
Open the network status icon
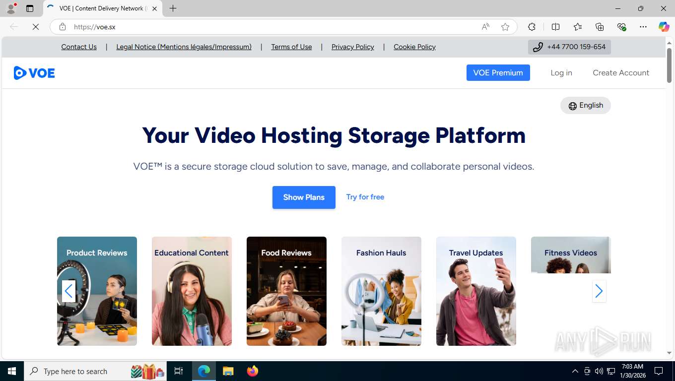point(611,371)
